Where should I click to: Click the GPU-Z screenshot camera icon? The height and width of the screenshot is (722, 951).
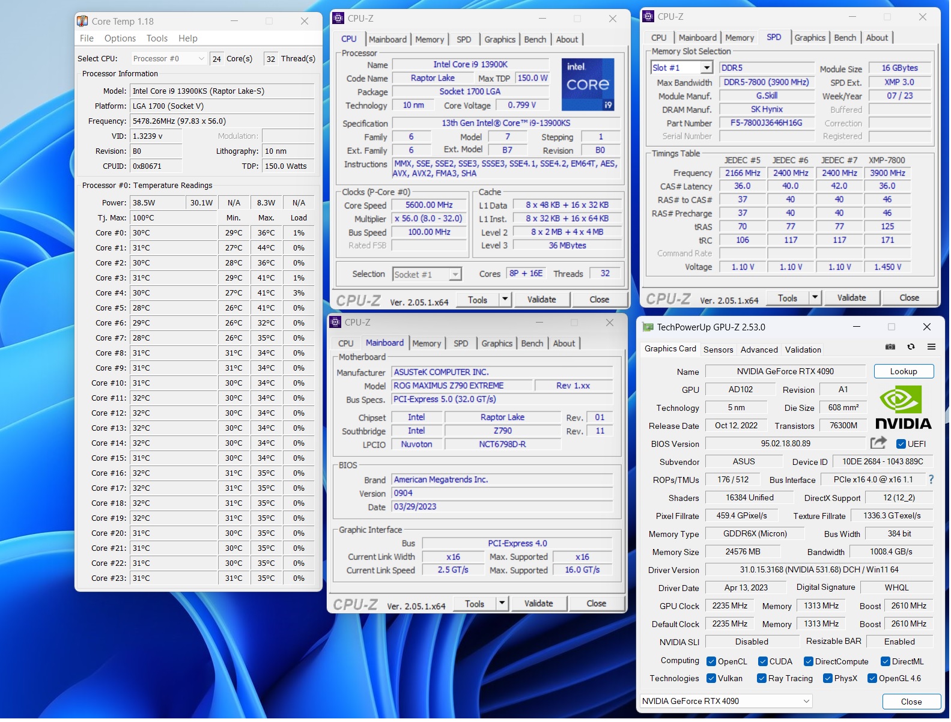pyautogui.click(x=890, y=347)
